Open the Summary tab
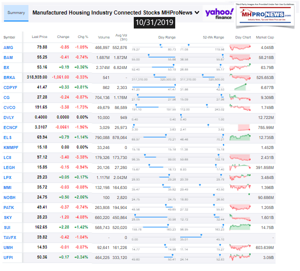This screenshot has height=271, width=300. [16, 13]
